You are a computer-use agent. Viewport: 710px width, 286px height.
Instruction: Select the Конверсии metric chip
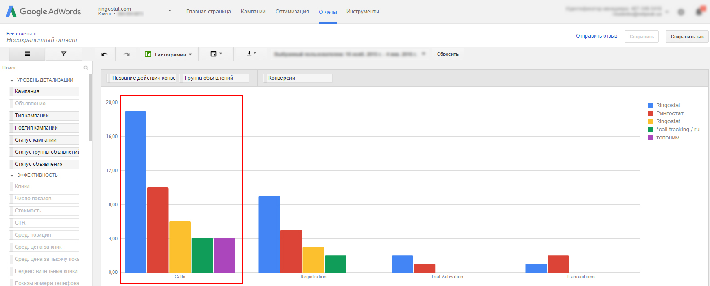(298, 78)
